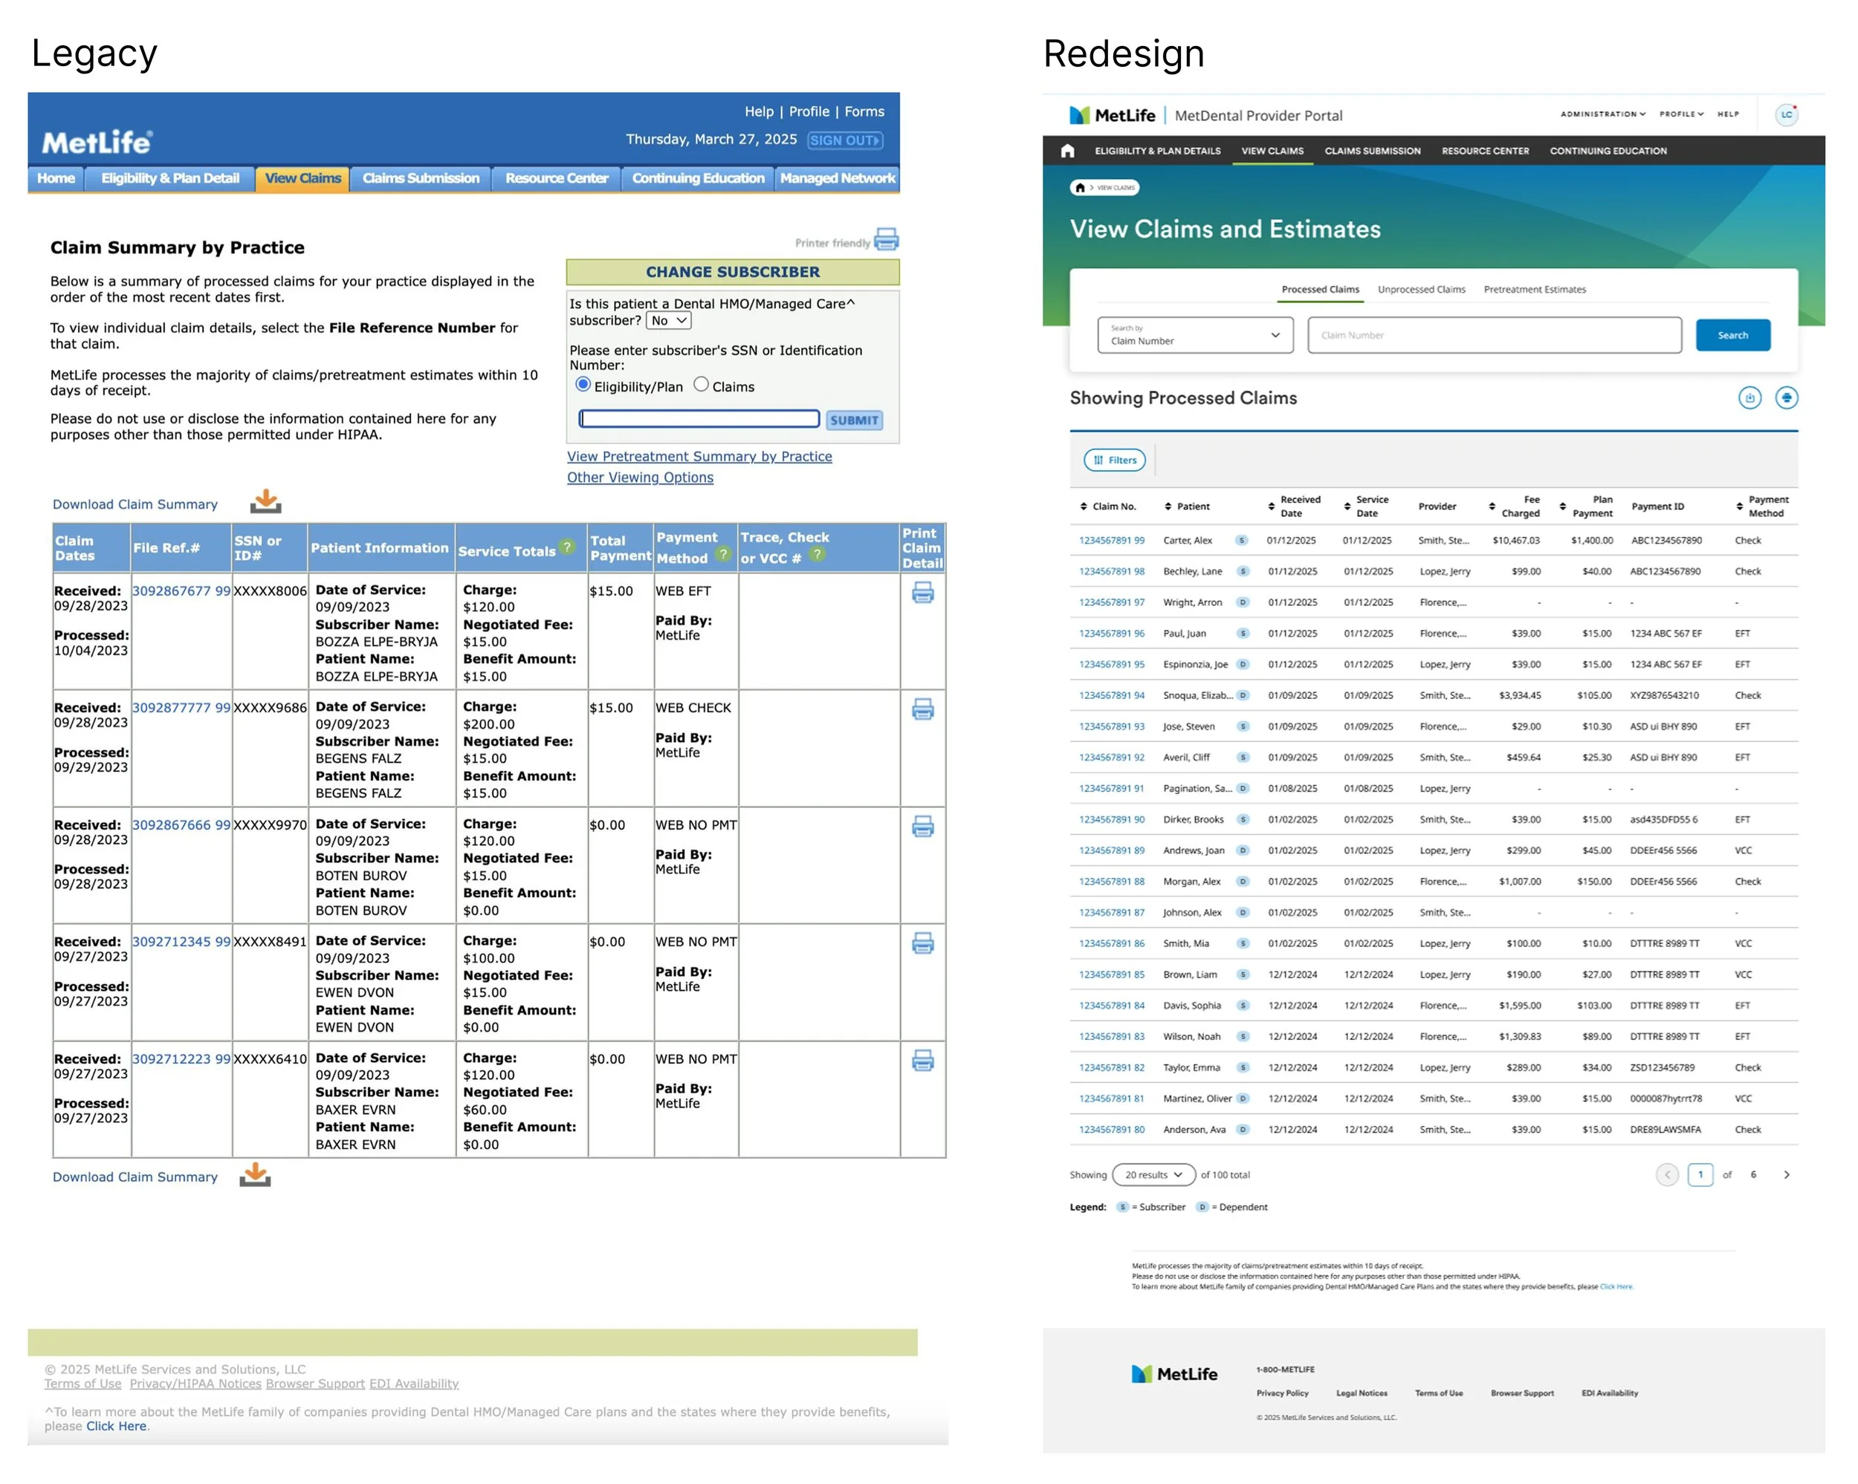Screen dimensions: 1858x1484
Task: Open the LC user avatar icon
Action: pos(1786,114)
